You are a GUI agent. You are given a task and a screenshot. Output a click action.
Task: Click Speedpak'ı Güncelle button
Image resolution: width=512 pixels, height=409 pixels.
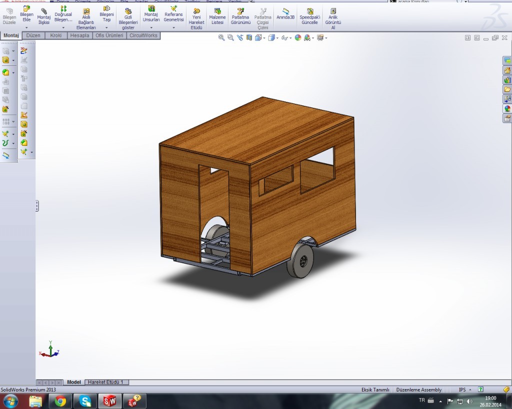pyautogui.click(x=309, y=11)
